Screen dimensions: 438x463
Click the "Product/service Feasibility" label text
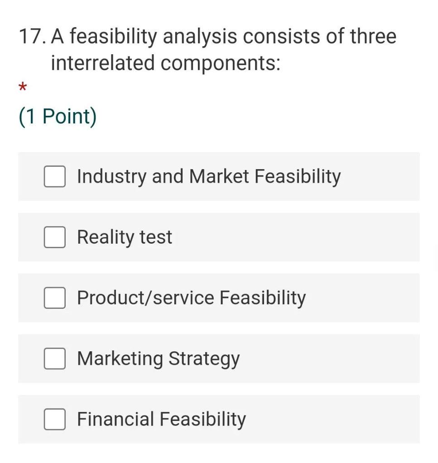pyautogui.click(x=191, y=298)
